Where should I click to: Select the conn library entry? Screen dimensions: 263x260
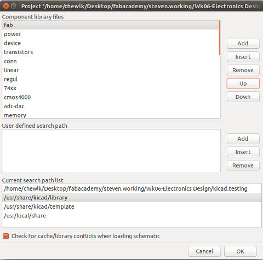[x=111, y=61]
